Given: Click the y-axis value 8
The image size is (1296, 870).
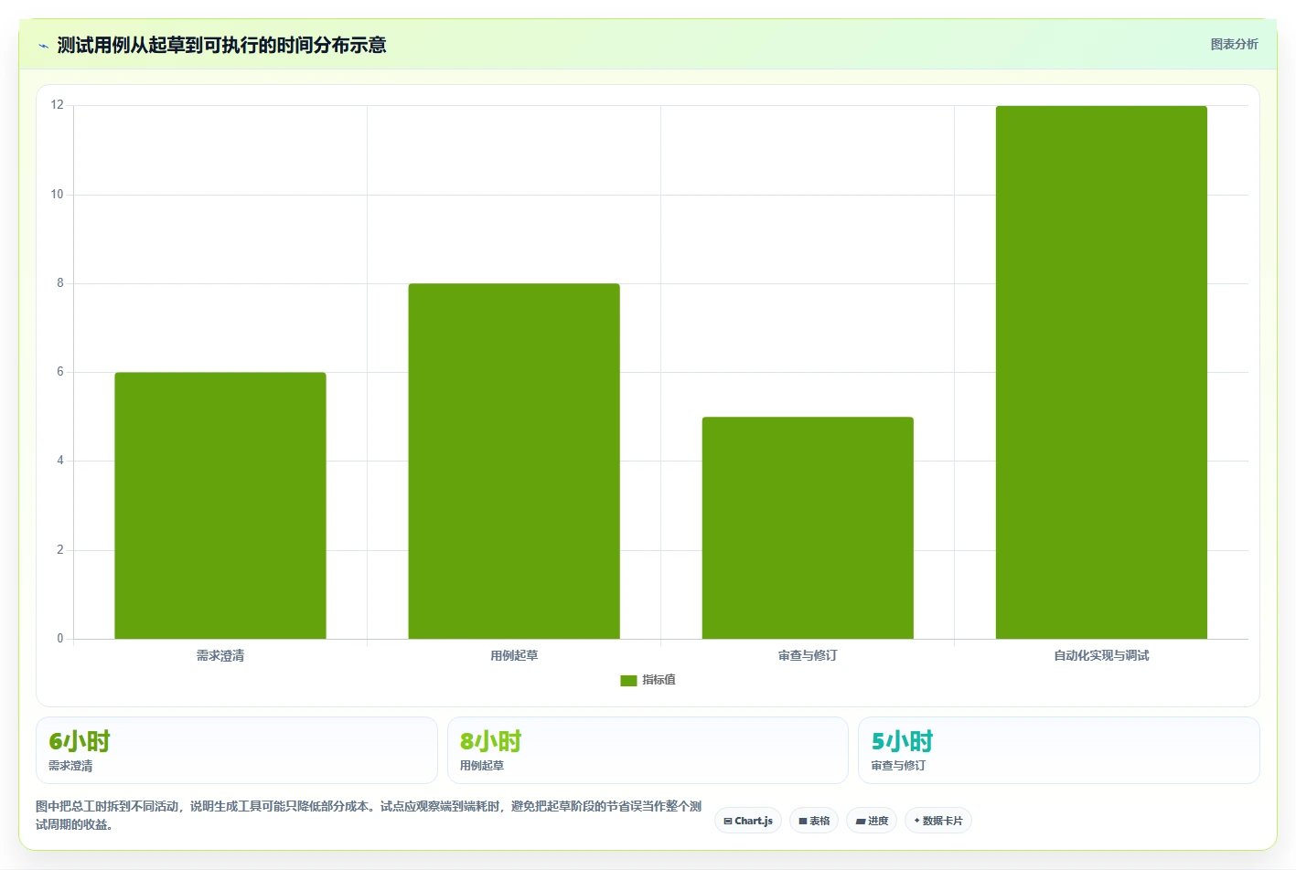Looking at the screenshot, I should [x=60, y=283].
